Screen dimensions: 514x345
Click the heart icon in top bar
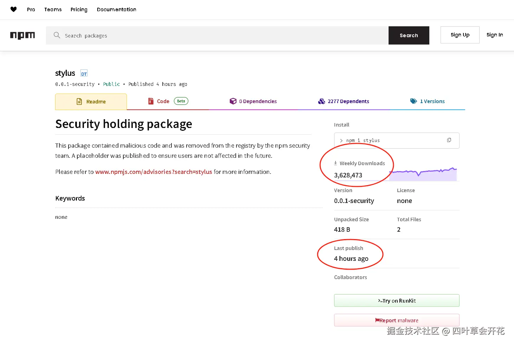pyautogui.click(x=13, y=9)
